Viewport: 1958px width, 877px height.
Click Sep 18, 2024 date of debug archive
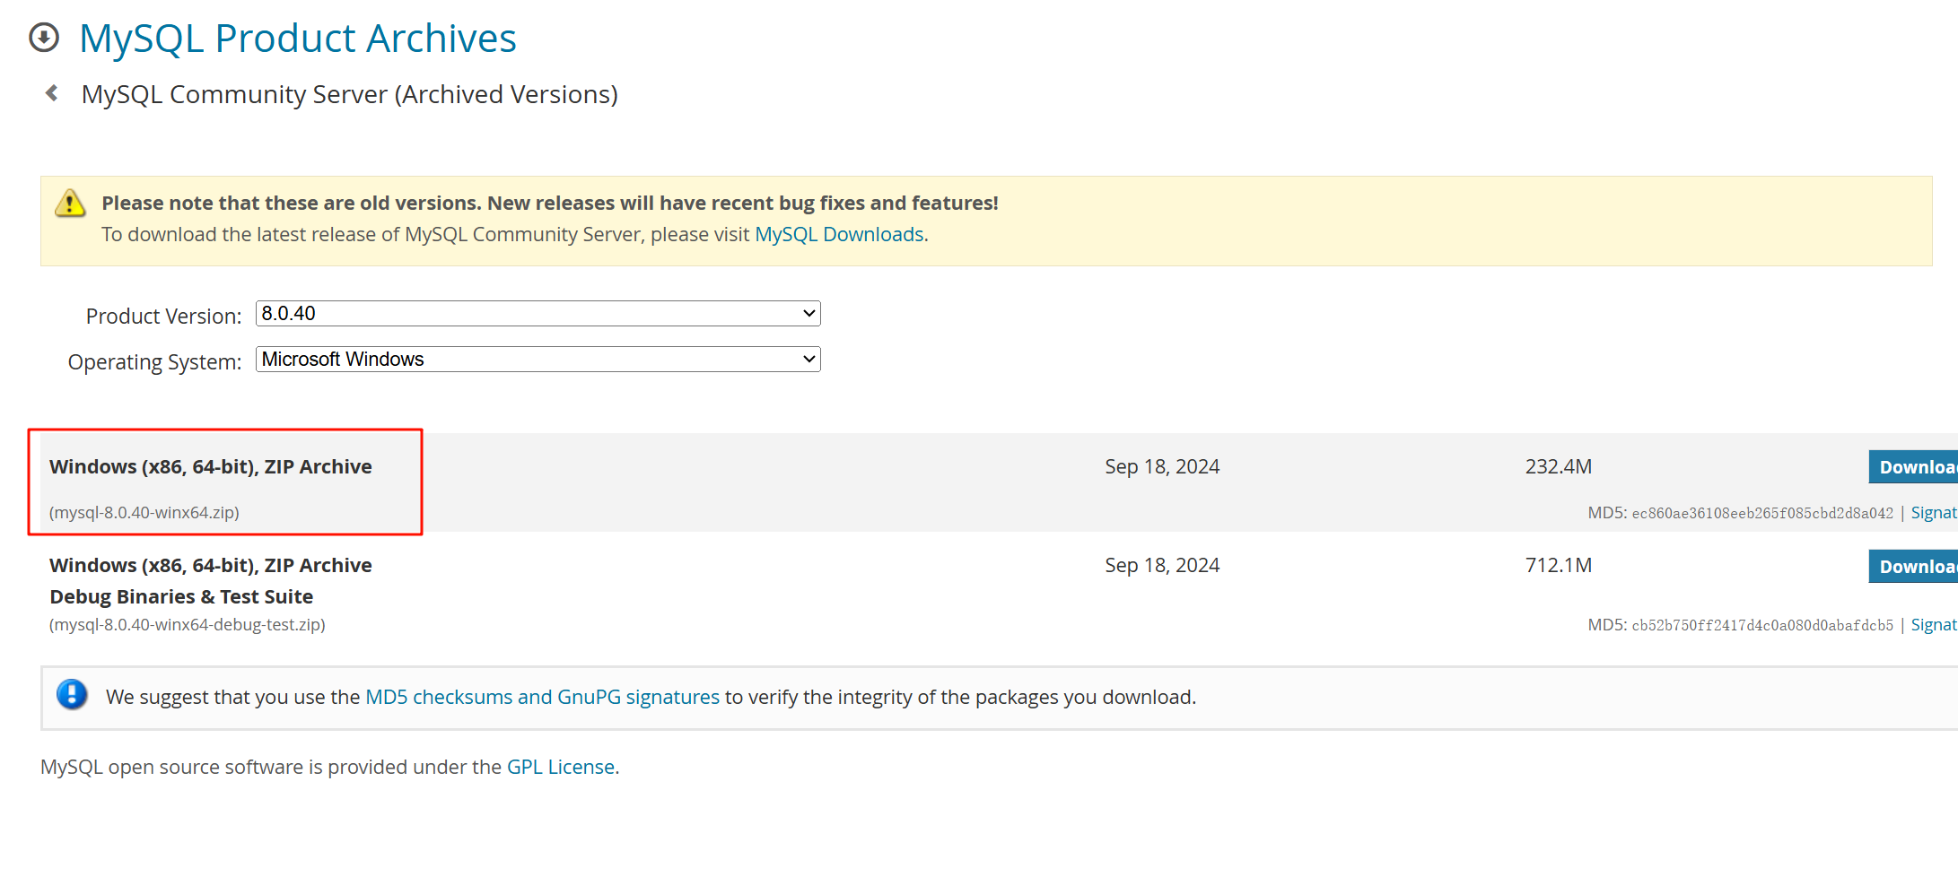click(x=1162, y=565)
